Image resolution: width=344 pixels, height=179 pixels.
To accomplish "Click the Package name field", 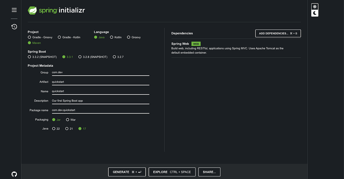I will [100, 110].
